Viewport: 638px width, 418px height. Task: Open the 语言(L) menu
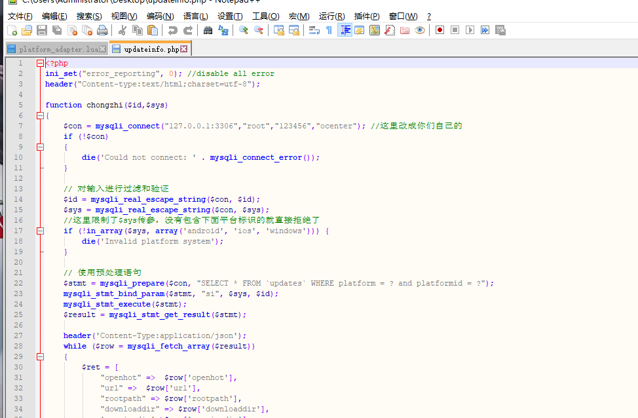click(196, 16)
